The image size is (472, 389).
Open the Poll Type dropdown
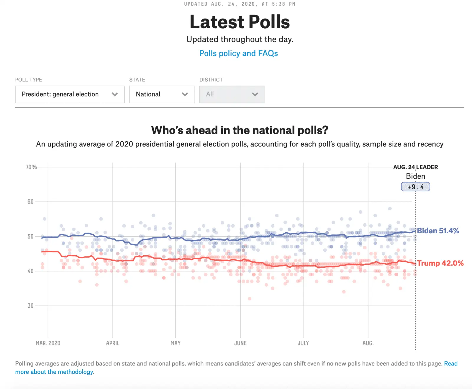(x=70, y=94)
